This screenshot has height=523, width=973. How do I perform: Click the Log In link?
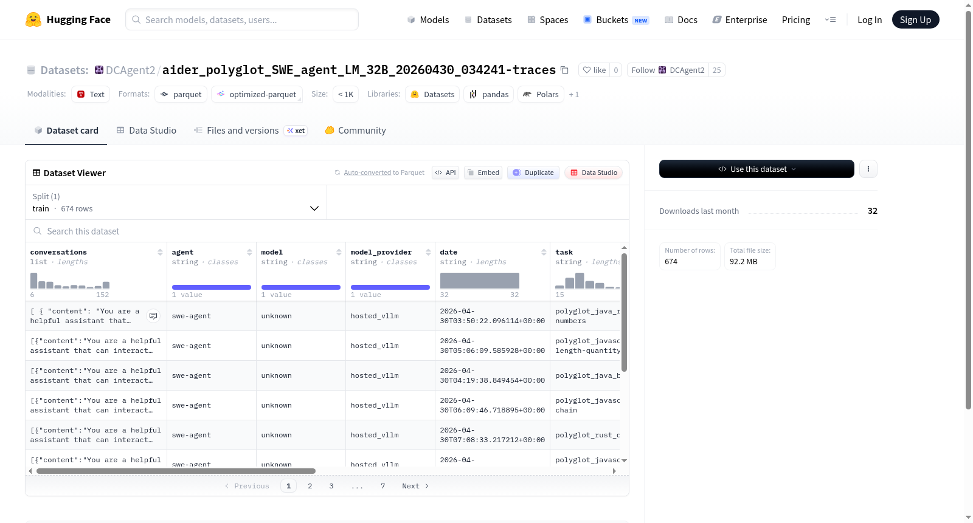pyautogui.click(x=870, y=19)
